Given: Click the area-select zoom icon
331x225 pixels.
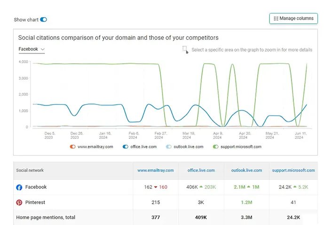Looking at the screenshot, I should 185,50.
